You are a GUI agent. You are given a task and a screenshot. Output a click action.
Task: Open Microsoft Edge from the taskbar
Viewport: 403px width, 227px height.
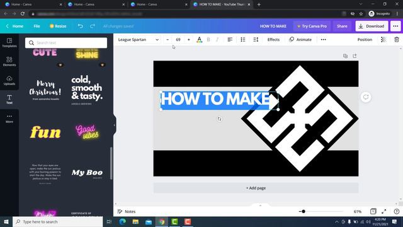(122, 221)
